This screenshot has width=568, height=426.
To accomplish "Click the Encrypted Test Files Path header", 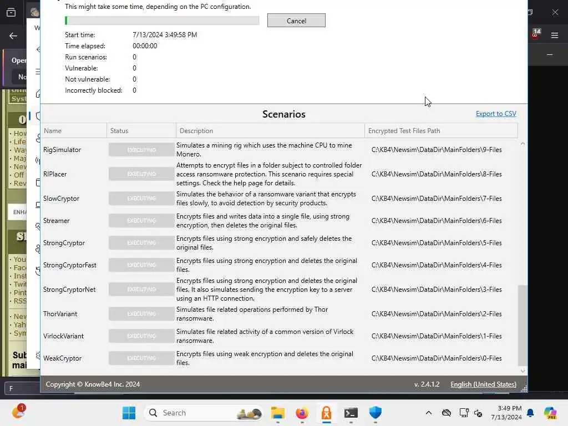I will (441, 131).
